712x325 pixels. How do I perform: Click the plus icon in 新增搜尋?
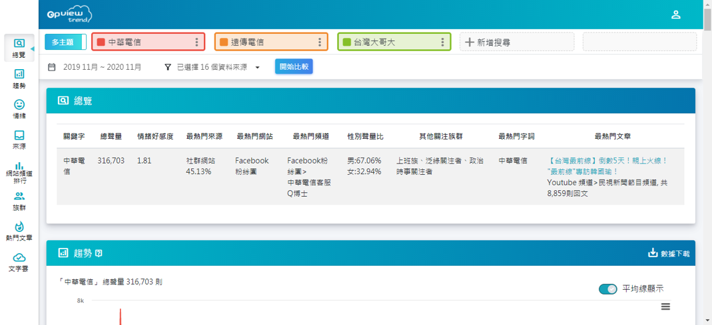coord(470,42)
